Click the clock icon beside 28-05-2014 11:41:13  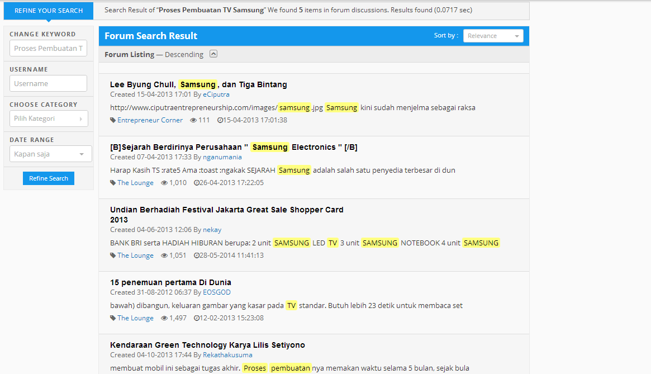tap(197, 255)
